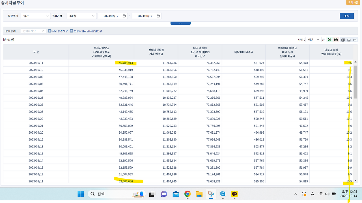
Task: Open the Windows Start menu
Action: coord(81,194)
